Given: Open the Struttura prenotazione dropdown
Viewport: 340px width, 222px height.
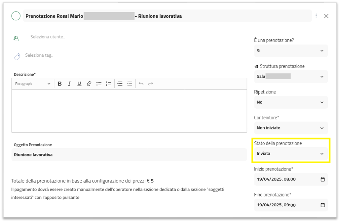Looking at the screenshot, I should pos(291,76).
